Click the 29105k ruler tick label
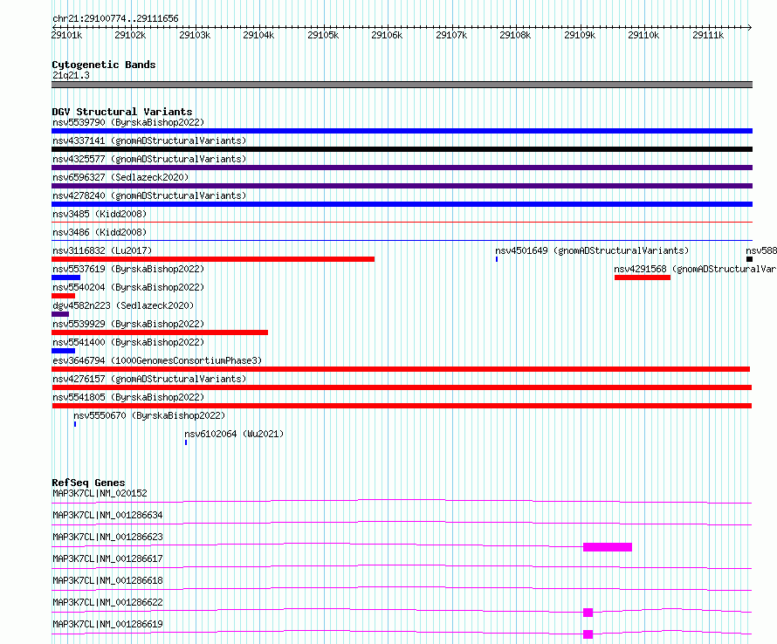The height and width of the screenshot is (644, 777). pos(323,35)
